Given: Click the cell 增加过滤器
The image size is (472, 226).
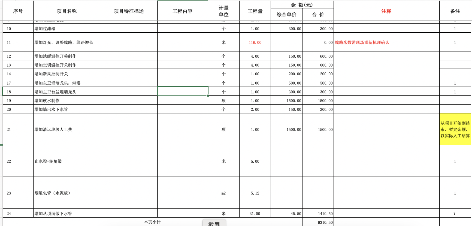Looking at the screenshot, I should [66, 29].
